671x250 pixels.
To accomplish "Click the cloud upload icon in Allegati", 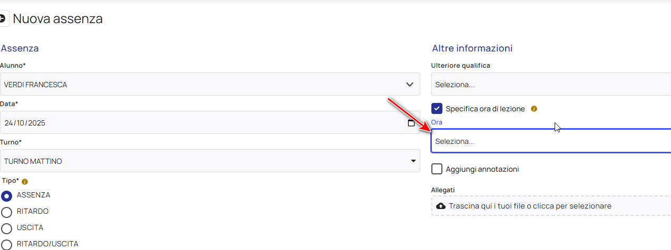I will pyautogui.click(x=441, y=206).
